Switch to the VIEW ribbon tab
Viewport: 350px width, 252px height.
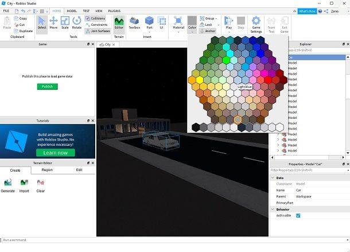click(x=99, y=11)
